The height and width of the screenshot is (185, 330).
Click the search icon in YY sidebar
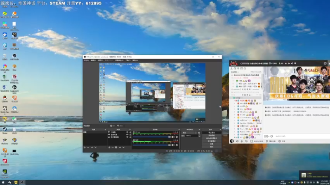tap(245, 68)
